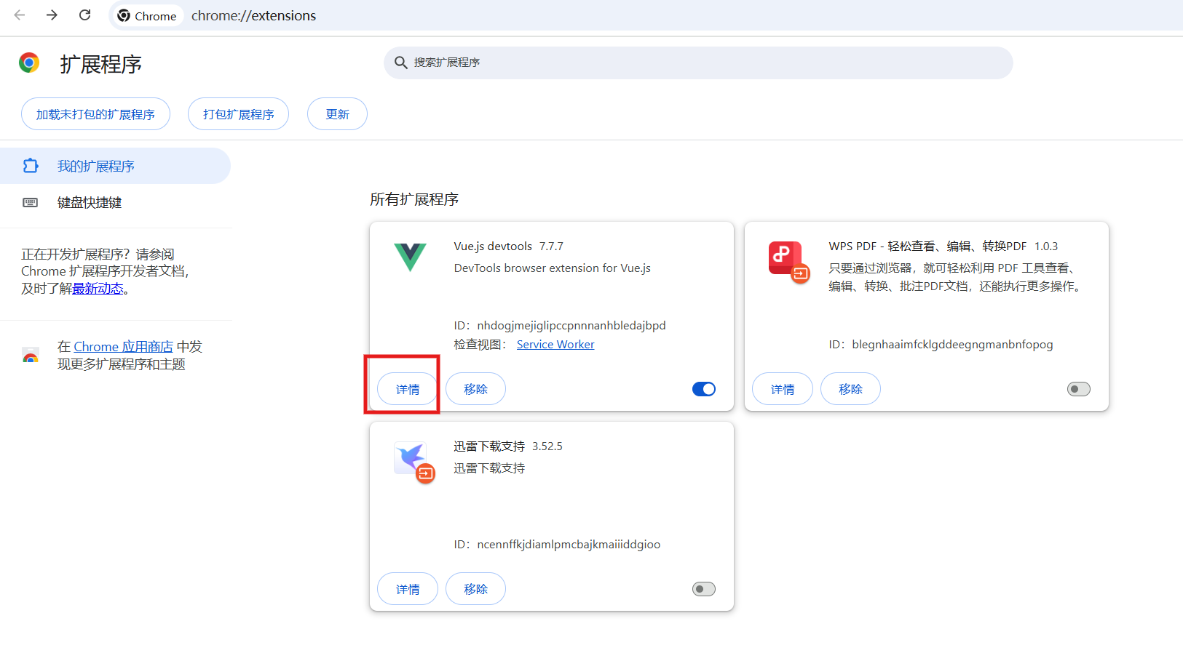This screenshot has height=661, width=1183.
Task: Click the Vue.js devtools 7.7.7 title
Action: [508, 246]
